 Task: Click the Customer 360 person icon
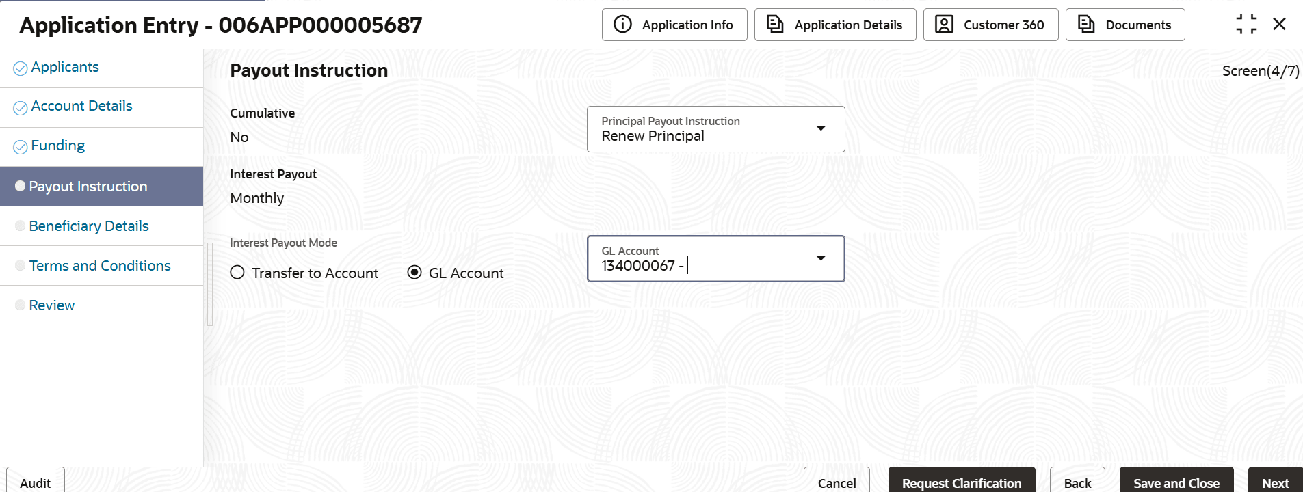tap(944, 25)
